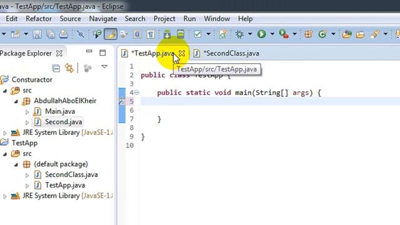Expand JRE System Library under Consturactor

coord(5,133)
